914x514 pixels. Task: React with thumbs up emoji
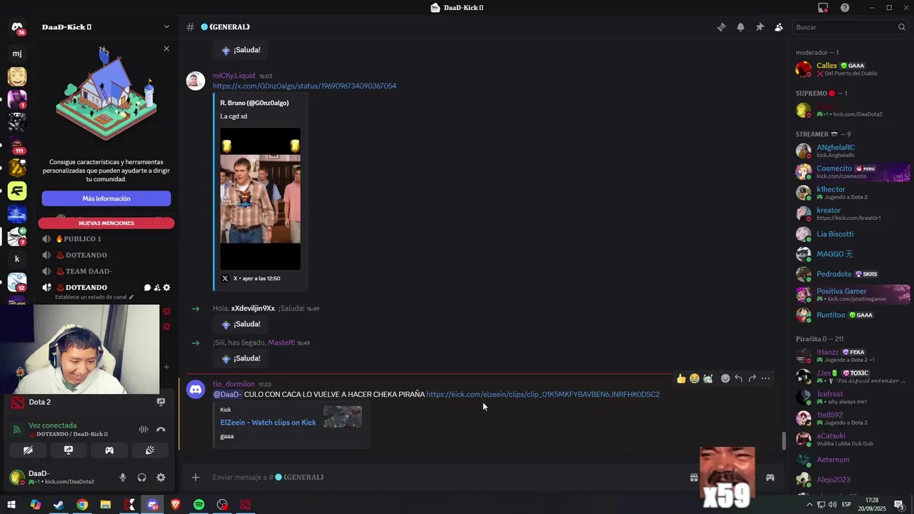[681, 378]
